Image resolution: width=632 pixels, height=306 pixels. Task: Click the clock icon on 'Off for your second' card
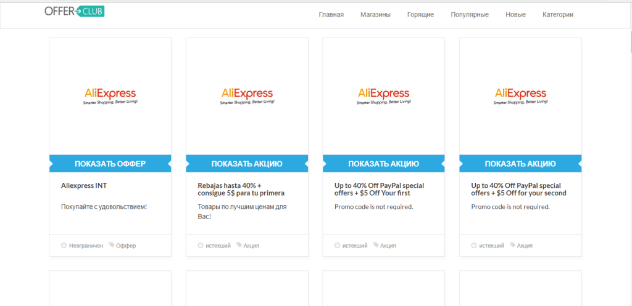[473, 245]
